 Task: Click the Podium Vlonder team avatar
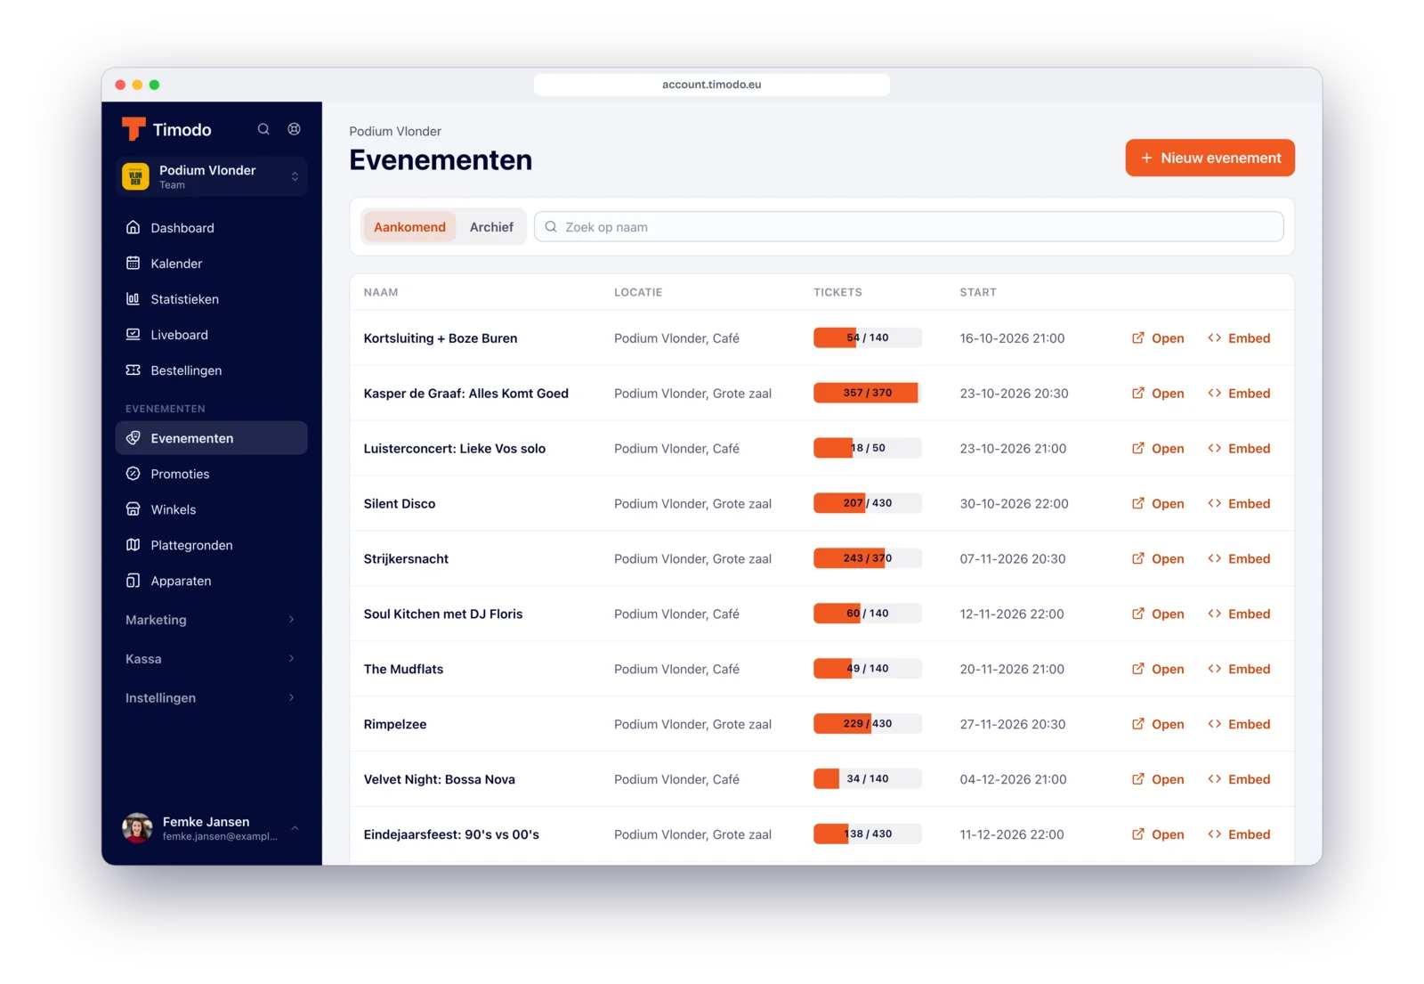(x=135, y=176)
